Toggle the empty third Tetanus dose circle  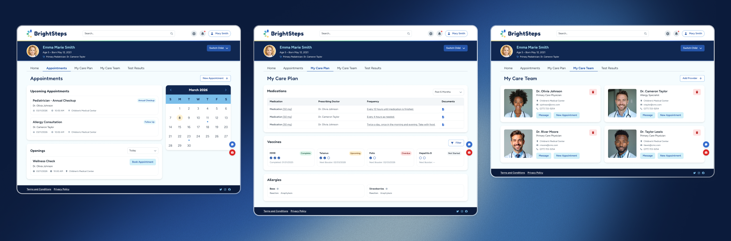coord(329,158)
